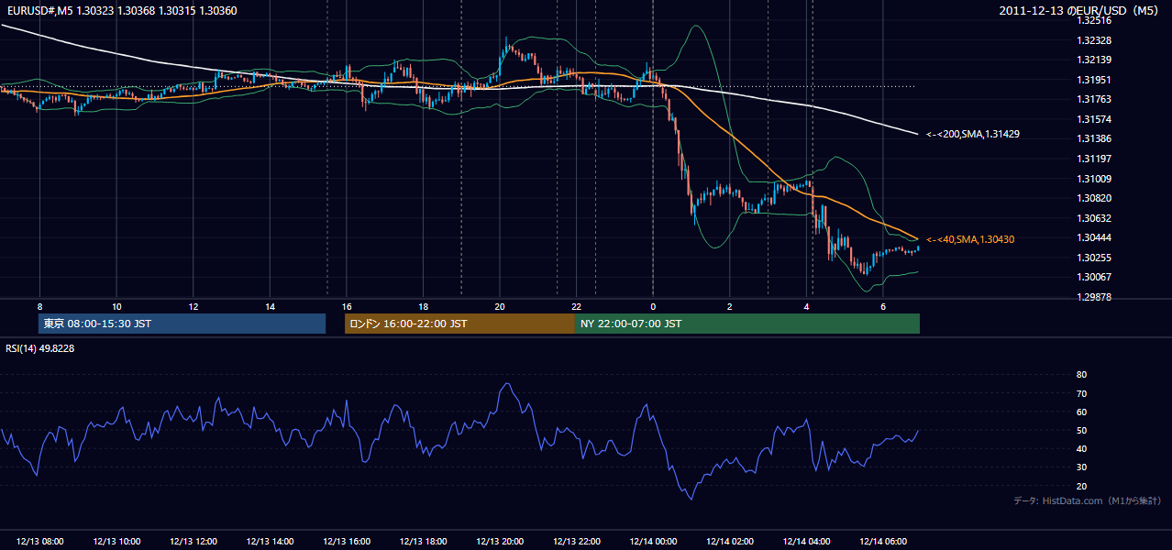The width and height of the screenshot is (1172, 550).
Task: Select the 40 SMA 1.30430 label
Action: pos(970,239)
